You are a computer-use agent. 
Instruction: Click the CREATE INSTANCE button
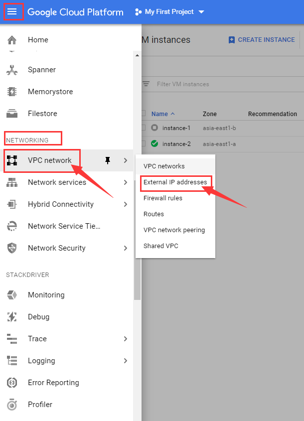click(x=262, y=40)
